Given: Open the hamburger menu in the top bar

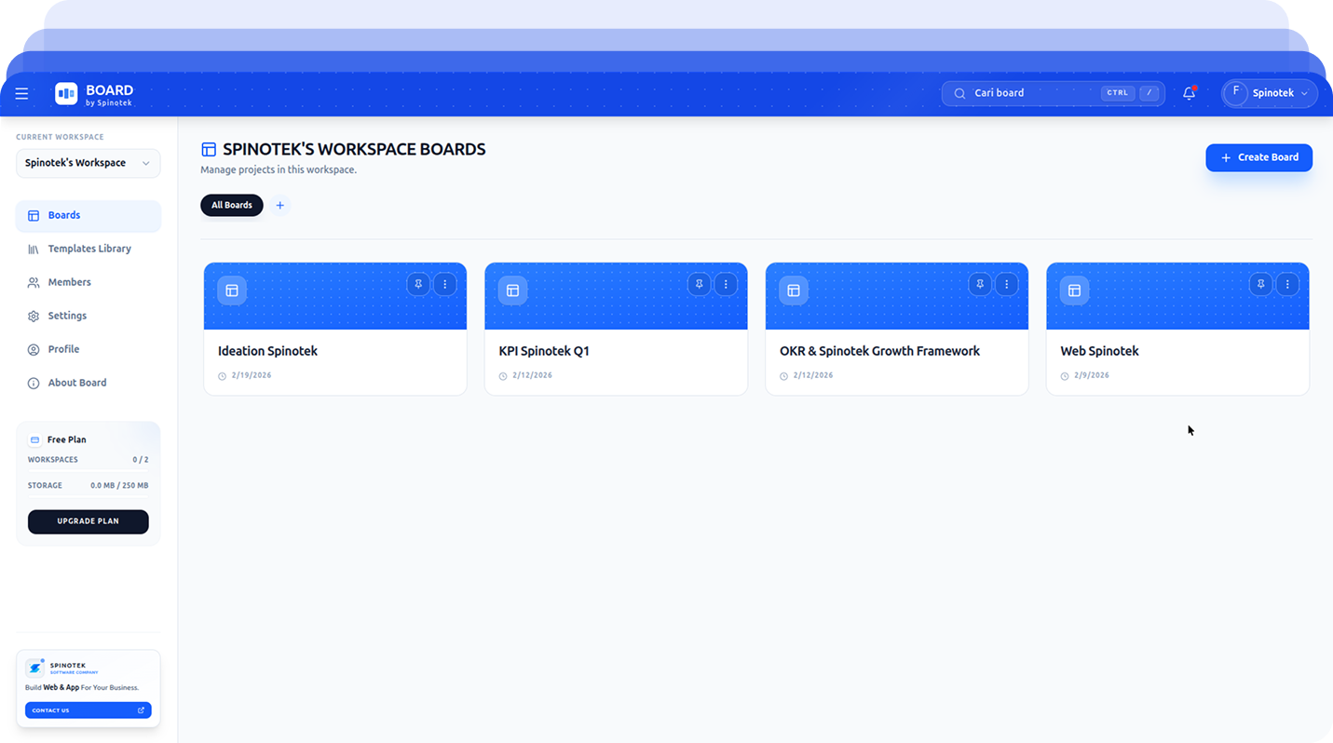Looking at the screenshot, I should [x=21, y=93].
